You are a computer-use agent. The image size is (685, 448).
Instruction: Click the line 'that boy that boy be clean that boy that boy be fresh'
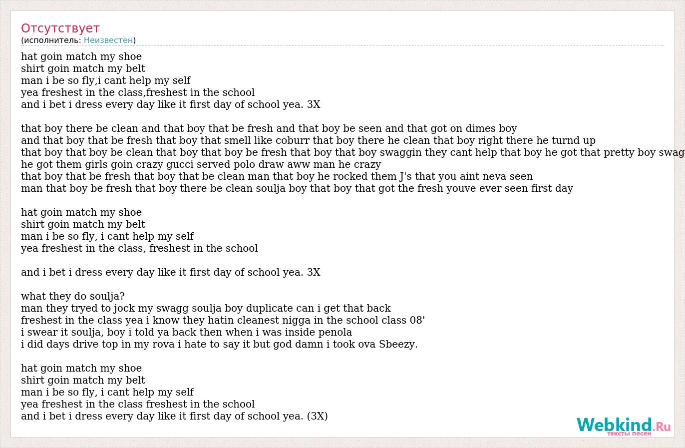[352, 153]
